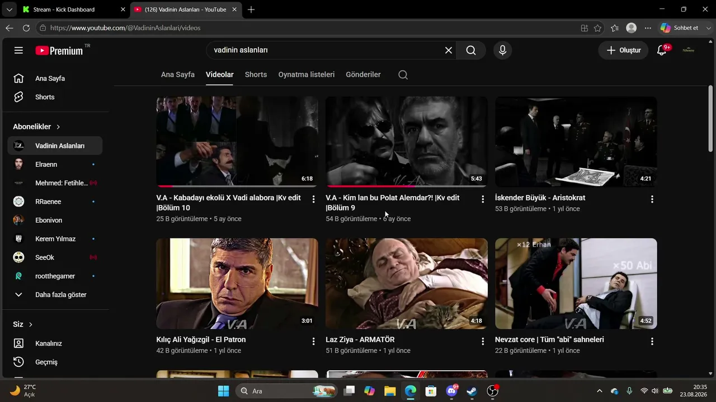Image resolution: width=716 pixels, height=402 pixels.
Task: Go to Ana Sayfa in the sidebar
Action: 55,79
